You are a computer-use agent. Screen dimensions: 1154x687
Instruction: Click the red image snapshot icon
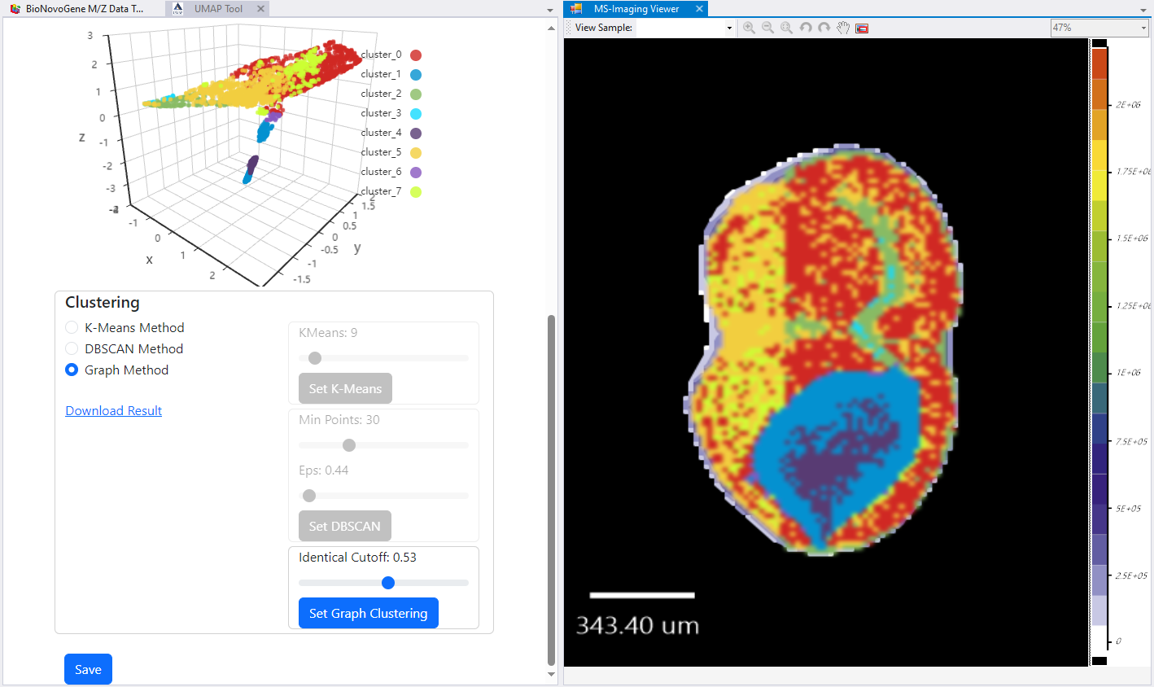[x=862, y=28]
